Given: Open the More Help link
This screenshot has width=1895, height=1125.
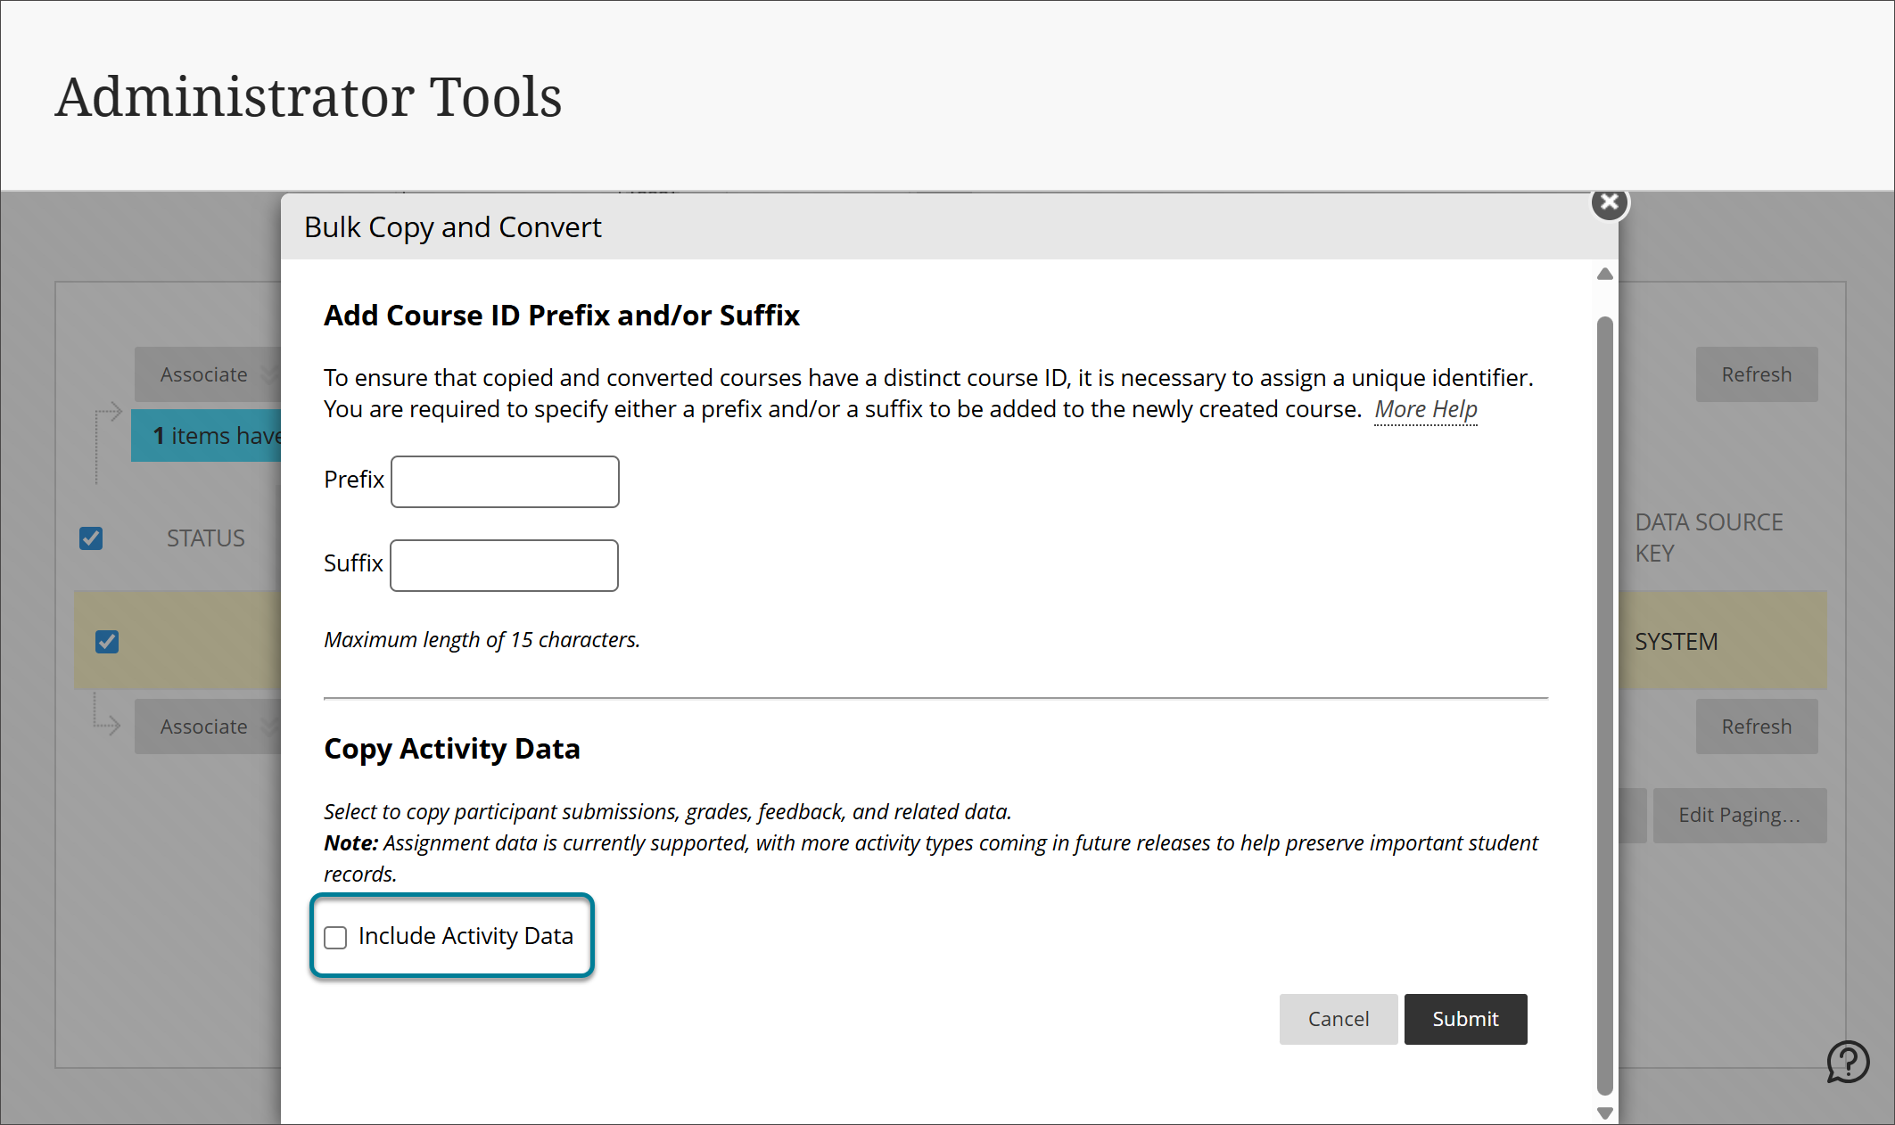Looking at the screenshot, I should (x=1424, y=409).
